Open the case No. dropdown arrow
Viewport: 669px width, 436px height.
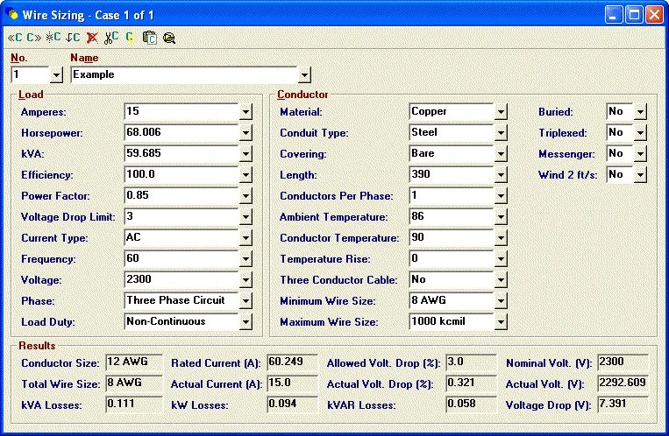point(56,75)
